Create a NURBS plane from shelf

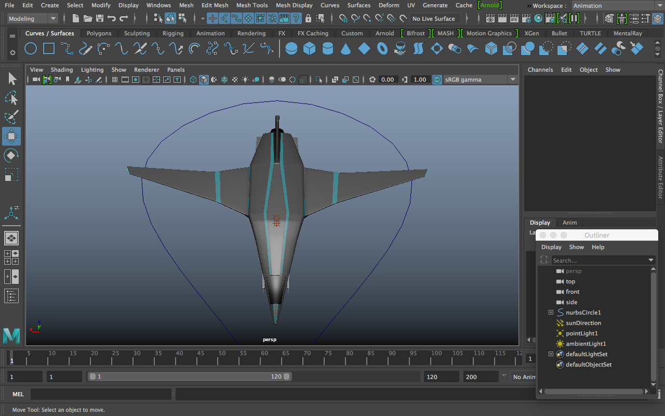364,49
